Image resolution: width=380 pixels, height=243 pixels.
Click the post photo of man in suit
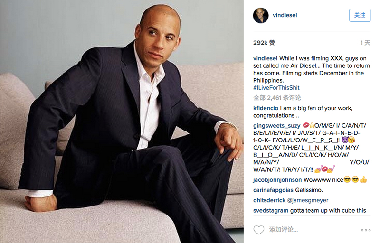(x=122, y=121)
